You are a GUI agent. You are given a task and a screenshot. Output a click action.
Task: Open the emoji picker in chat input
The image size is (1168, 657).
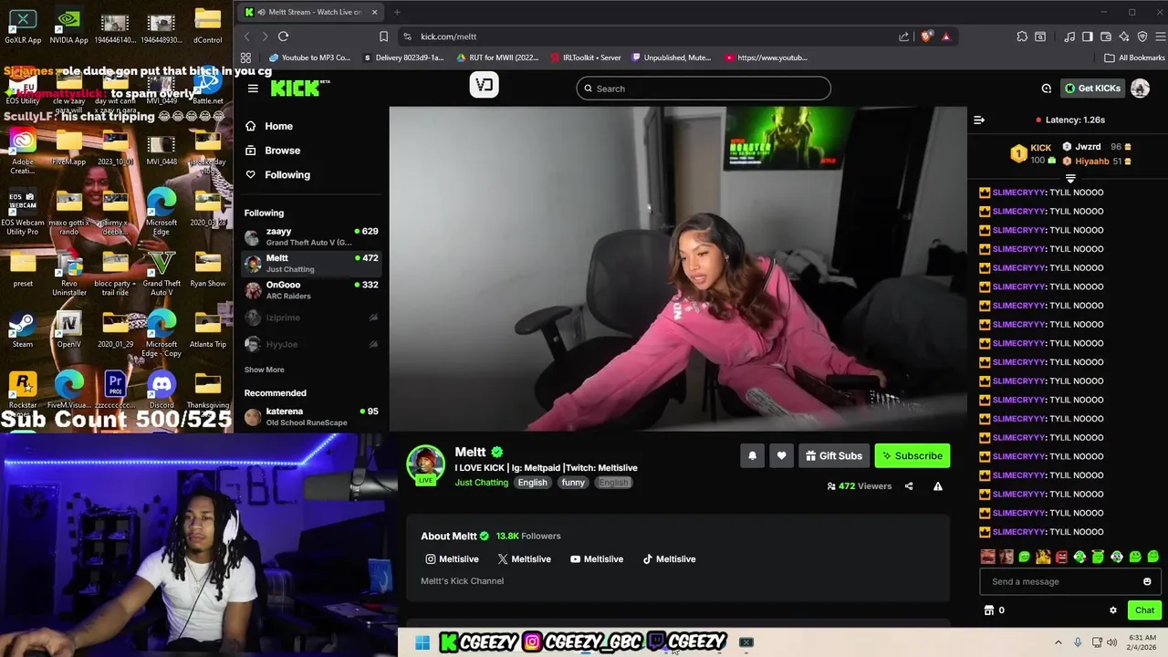[x=1147, y=581]
